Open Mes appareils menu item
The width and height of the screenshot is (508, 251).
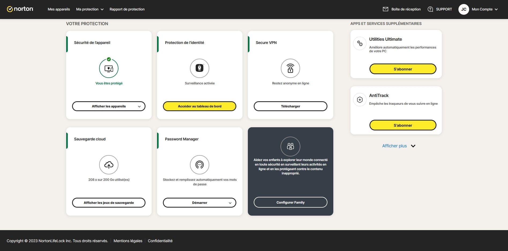[59, 9]
